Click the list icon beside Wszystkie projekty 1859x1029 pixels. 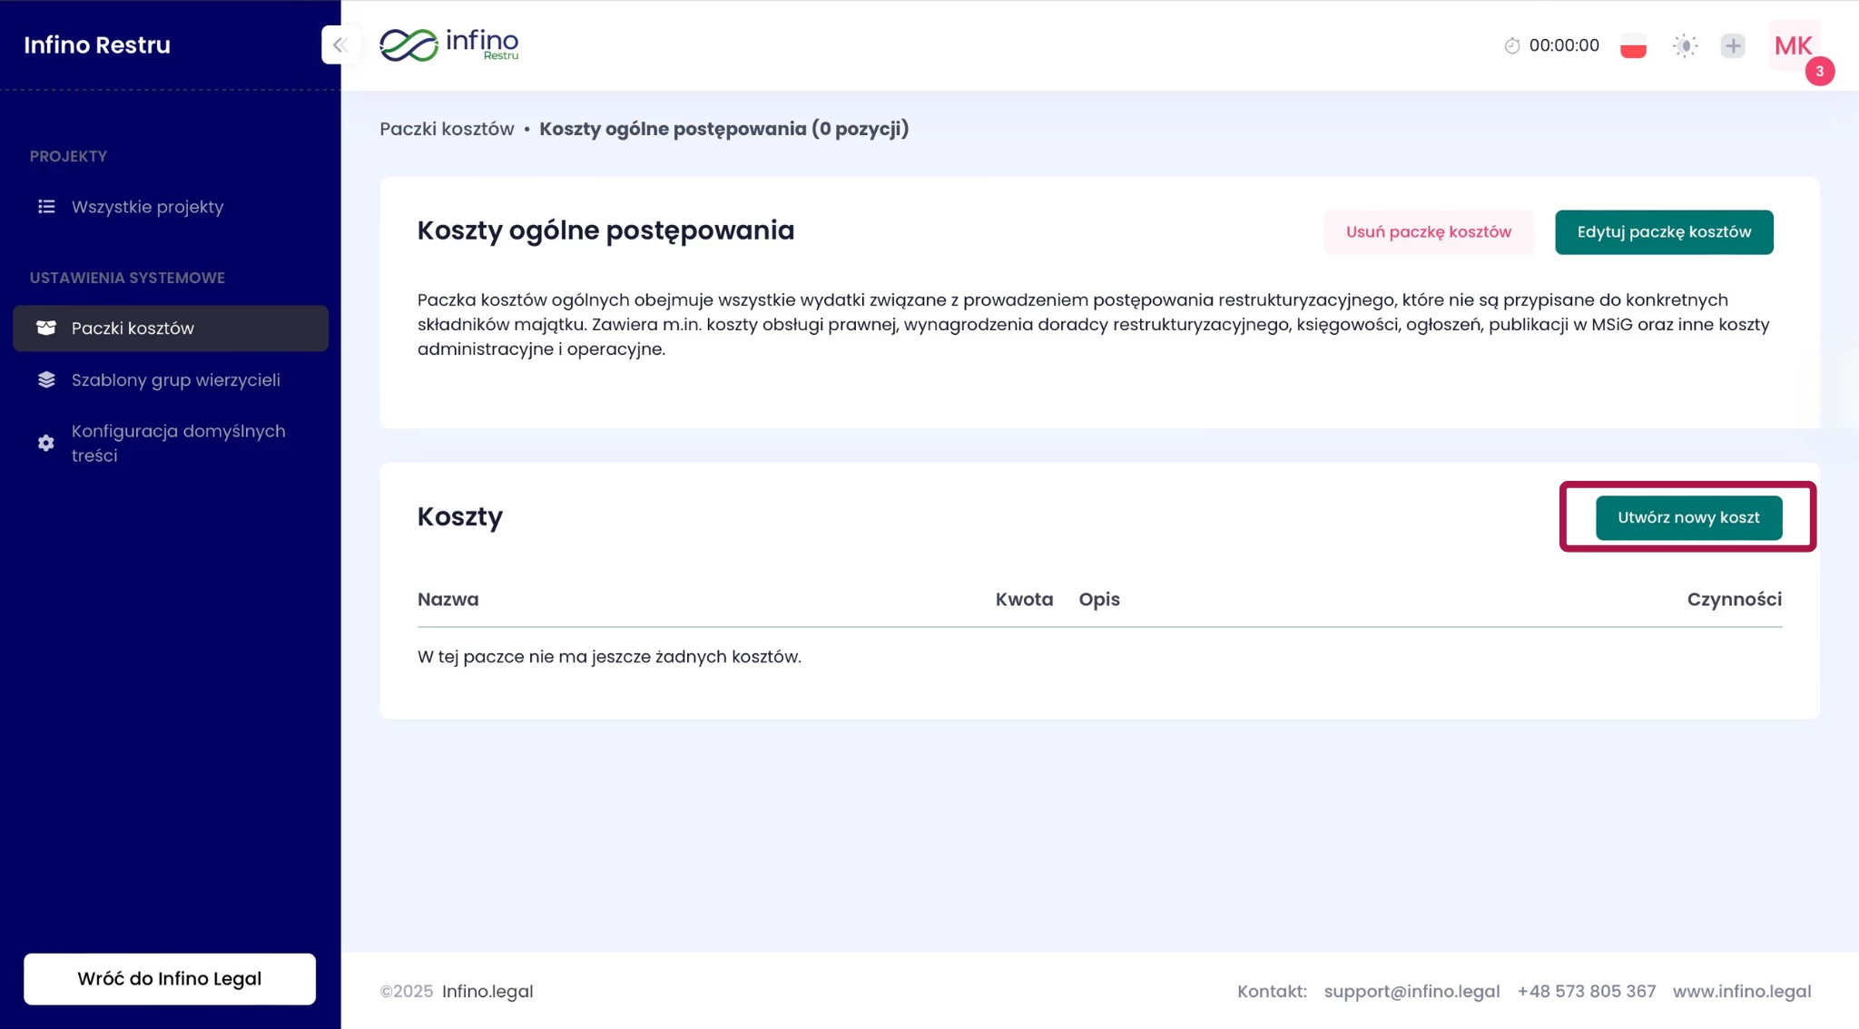tap(46, 207)
